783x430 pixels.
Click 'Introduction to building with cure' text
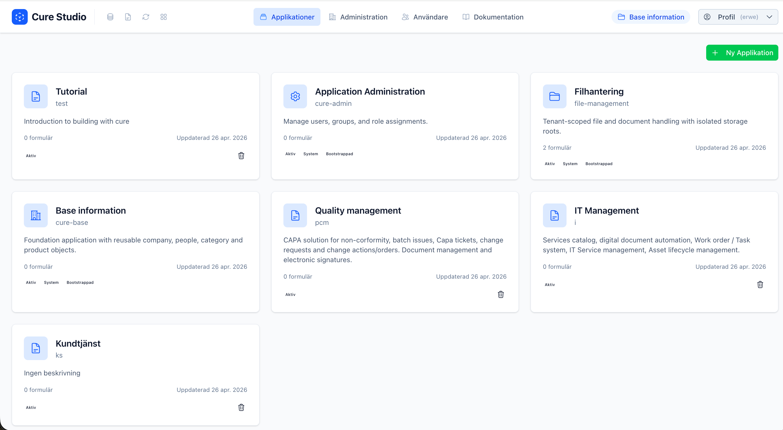click(77, 121)
